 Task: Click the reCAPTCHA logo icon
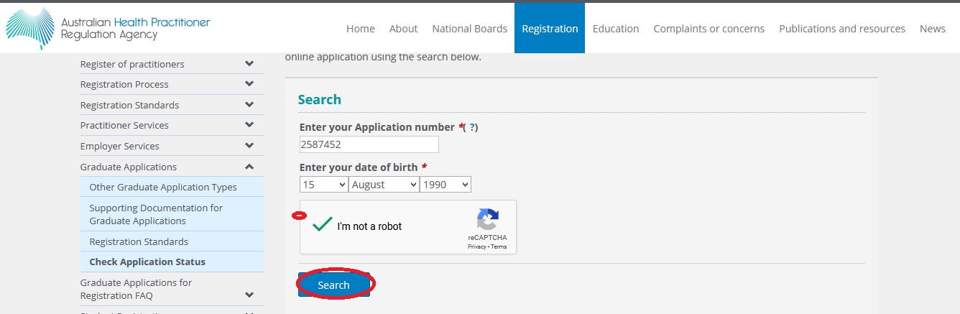[x=487, y=220]
